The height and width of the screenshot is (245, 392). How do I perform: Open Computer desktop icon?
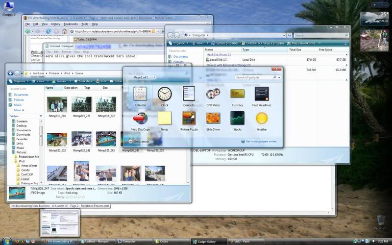tap(8, 8)
